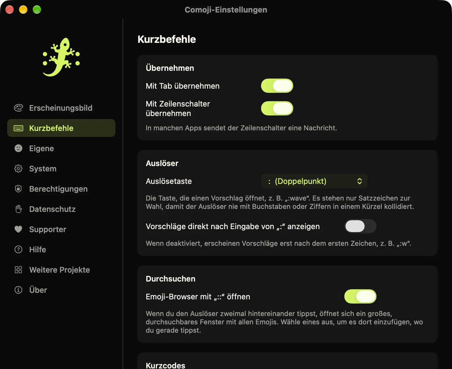
Task: Toggle Emoji-Browser mit „::“ öffnen off
Action: click(360, 296)
